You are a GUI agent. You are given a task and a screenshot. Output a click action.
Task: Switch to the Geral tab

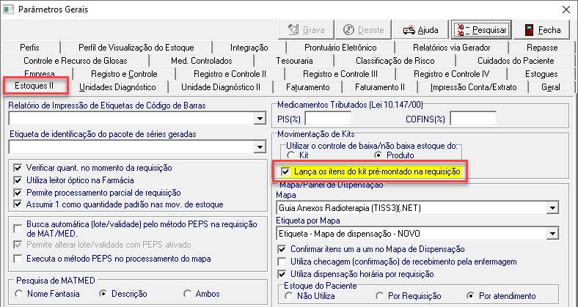pos(551,88)
